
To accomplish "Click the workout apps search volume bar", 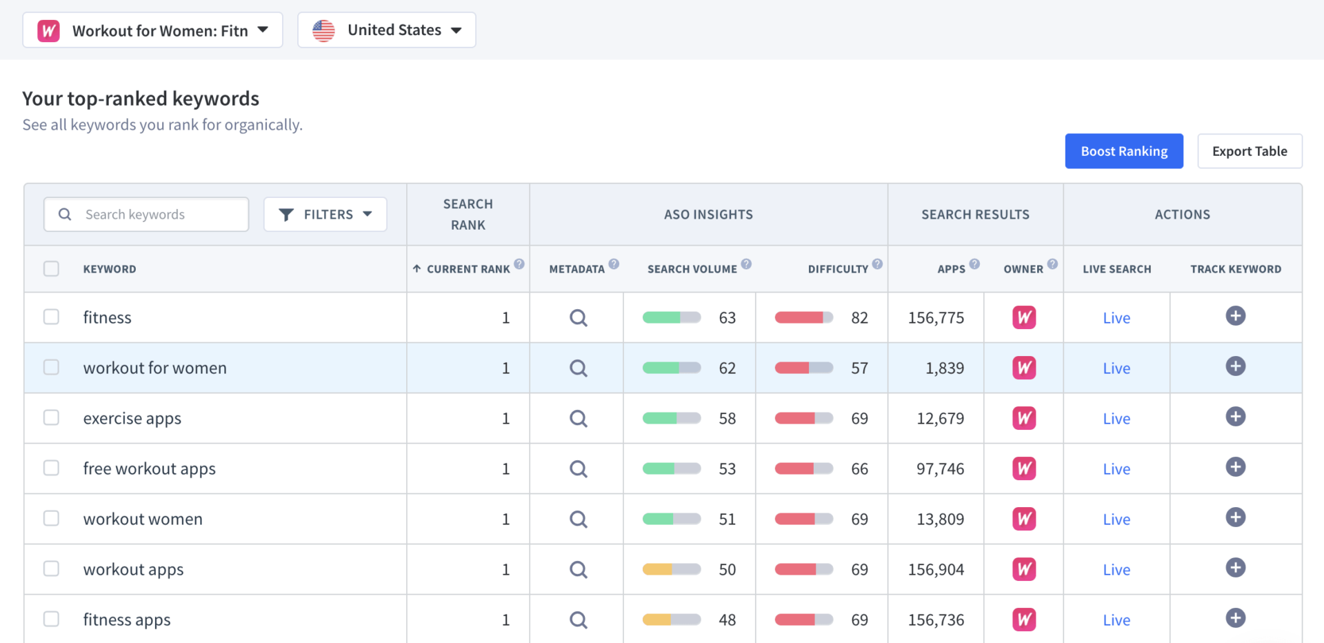I will (672, 569).
